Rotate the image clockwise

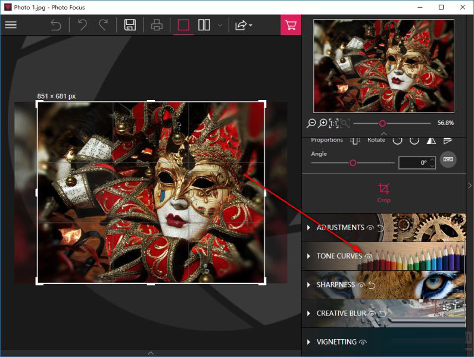[414, 140]
